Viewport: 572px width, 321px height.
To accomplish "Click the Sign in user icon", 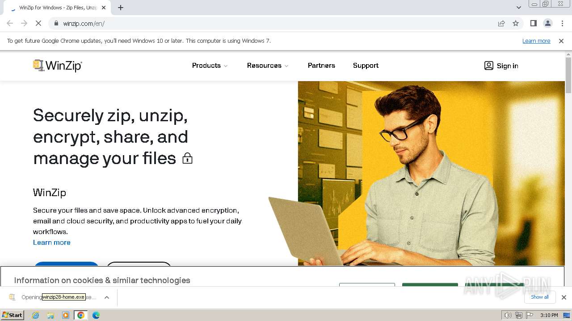I will [x=489, y=66].
